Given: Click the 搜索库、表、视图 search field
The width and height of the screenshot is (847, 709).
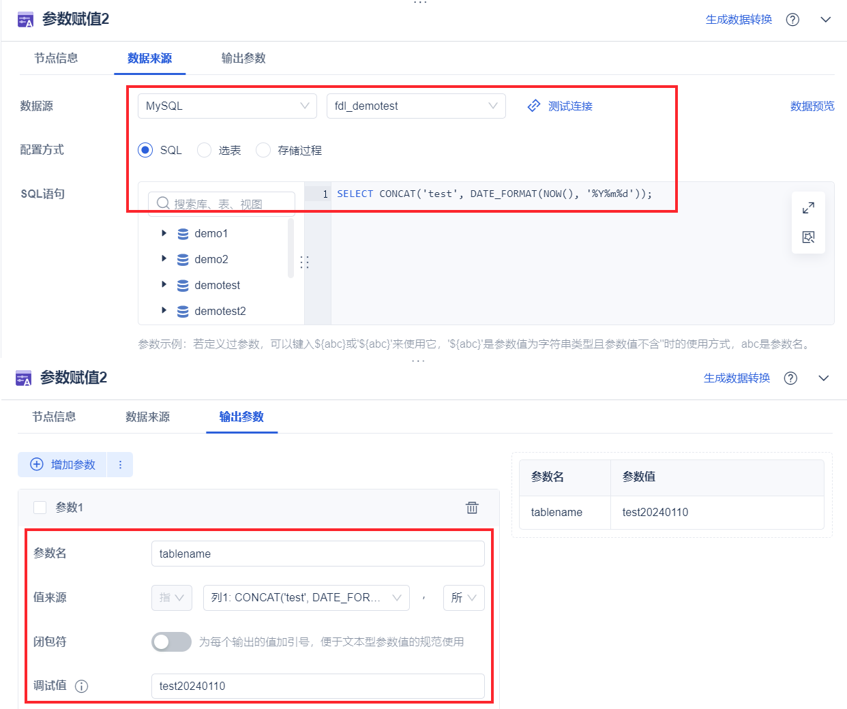Looking at the screenshot, I should (222, 203).
